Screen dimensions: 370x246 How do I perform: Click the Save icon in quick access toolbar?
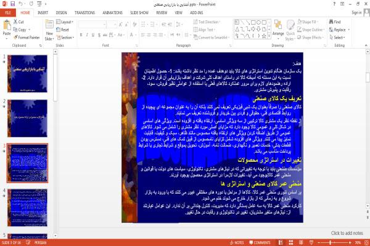click(12, 4)
